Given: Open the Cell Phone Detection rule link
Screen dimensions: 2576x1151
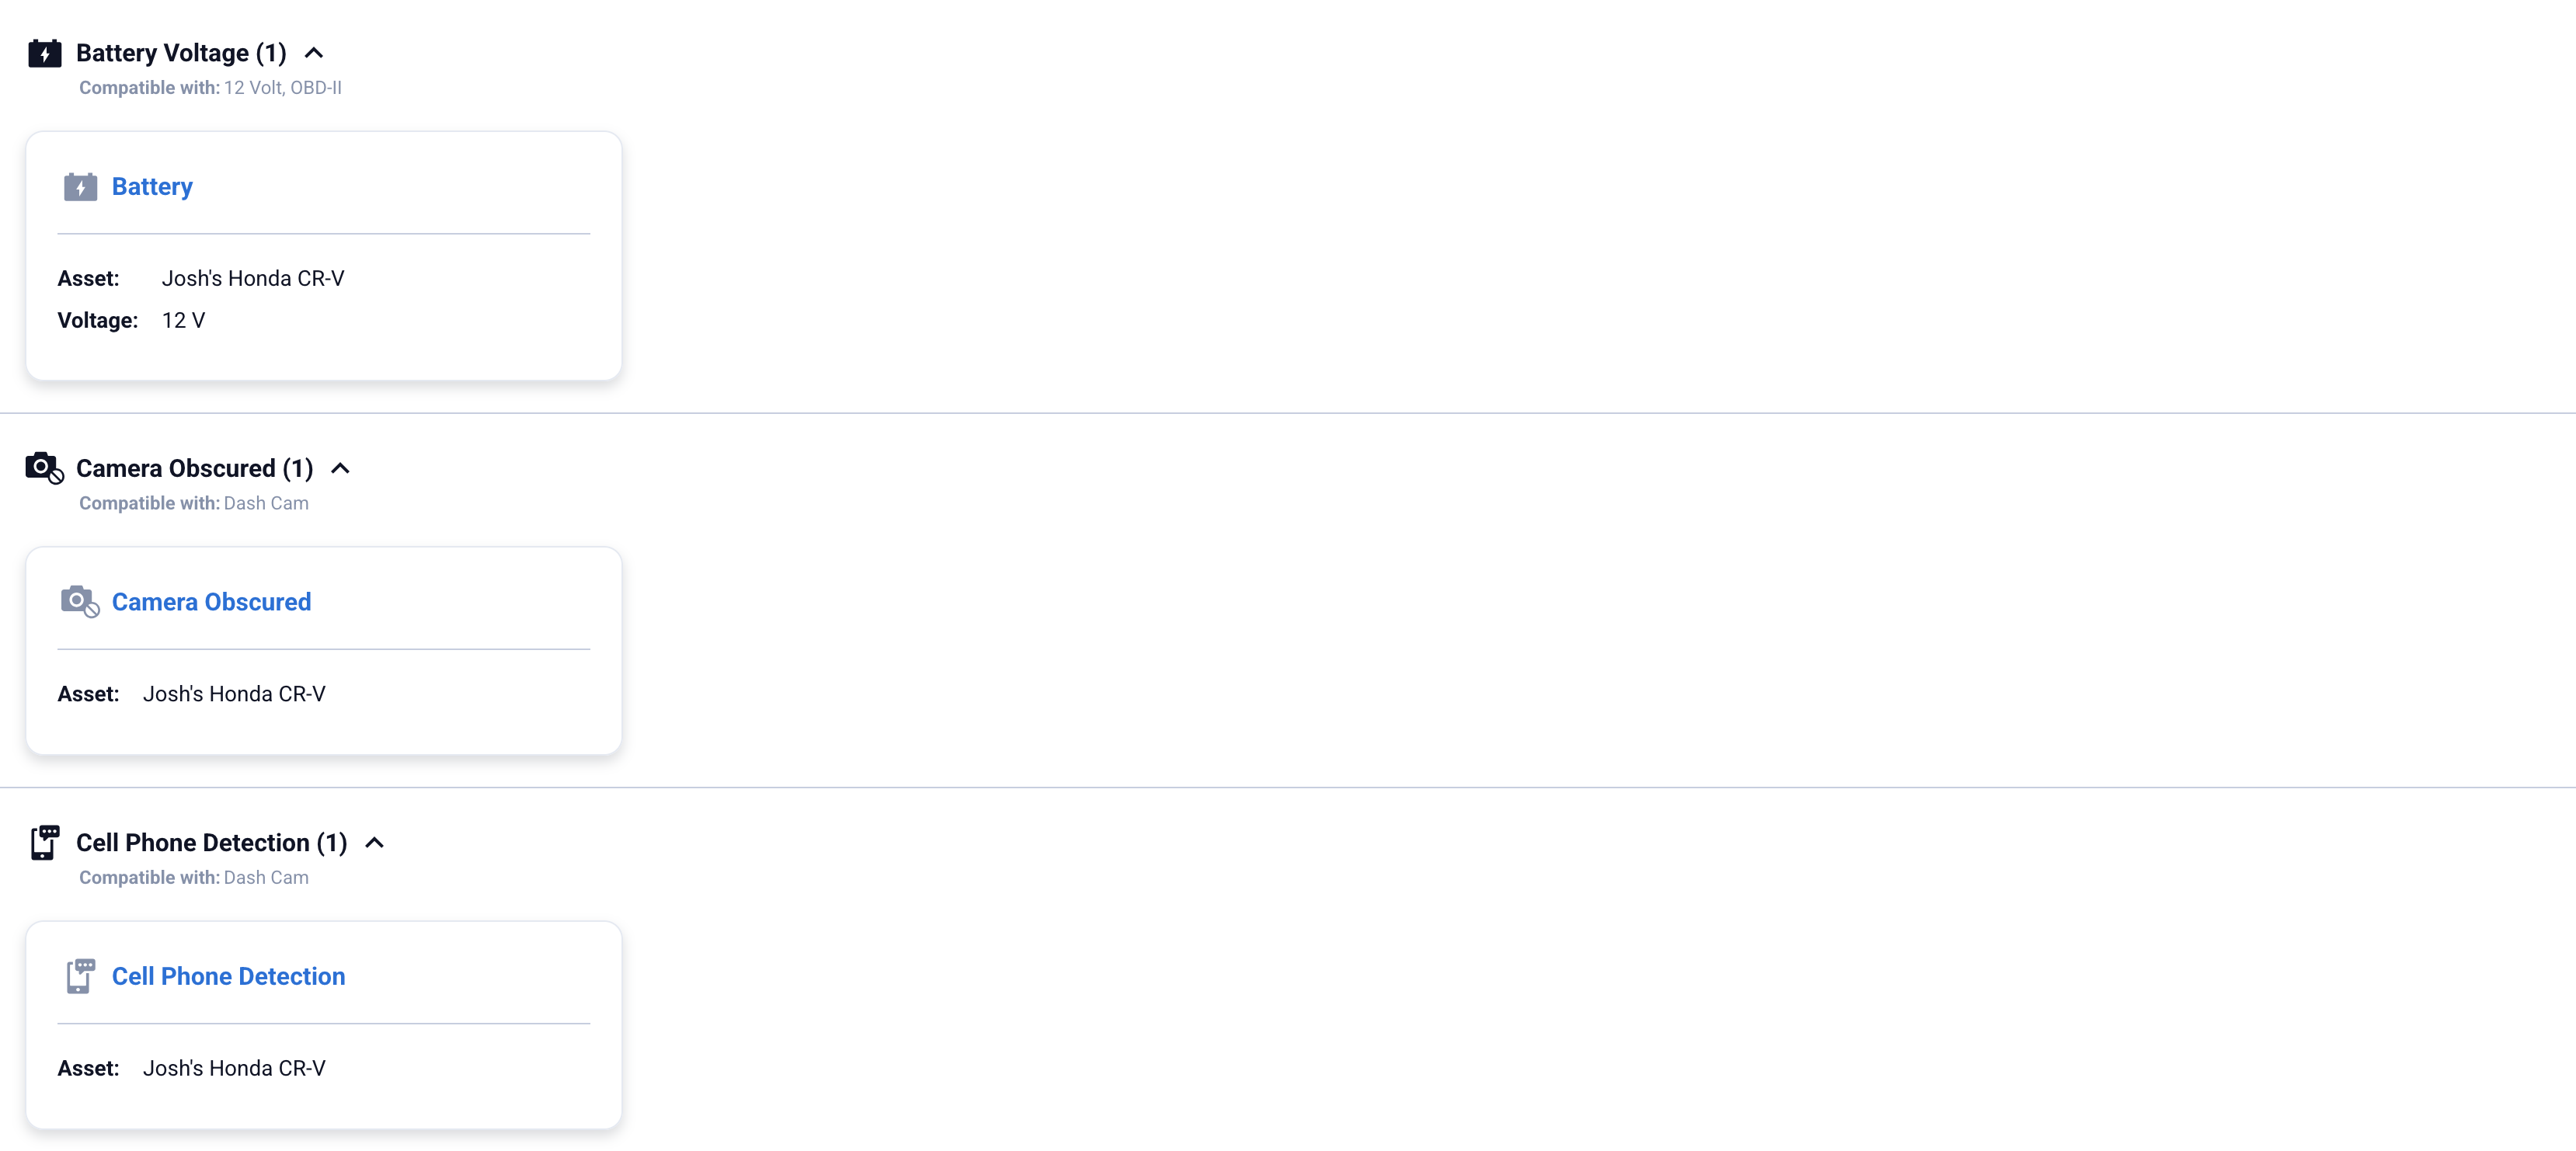Looking at the screenshot, I should (228, 976).
